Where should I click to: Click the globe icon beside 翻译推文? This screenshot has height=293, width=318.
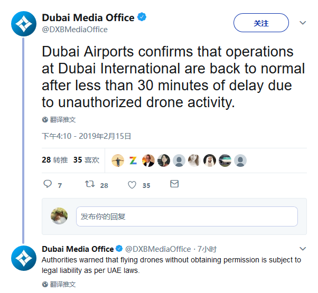click(x=45, y=119)
